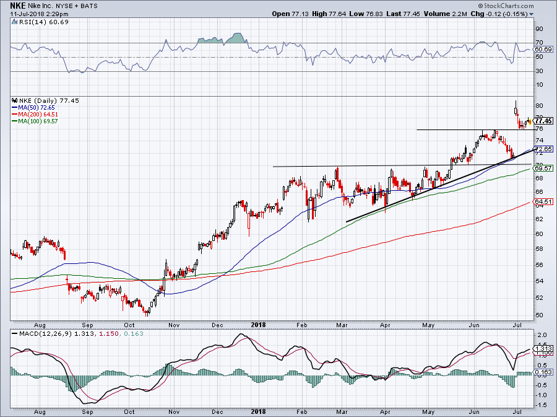557x417 pixels.
Task: Click the NKE (Daily) 77.45 legend label
Action: (x=49, y=100)
